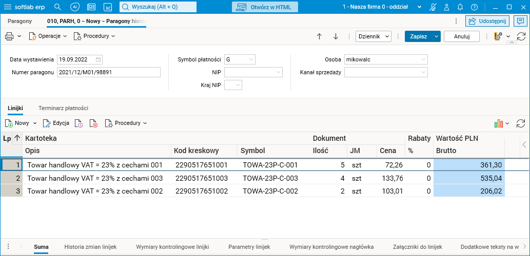Image resolution: width=530 pixels, height=256 pixels.
Task: Open calendar picker for Data wystawienia
Action: point(98,60)
